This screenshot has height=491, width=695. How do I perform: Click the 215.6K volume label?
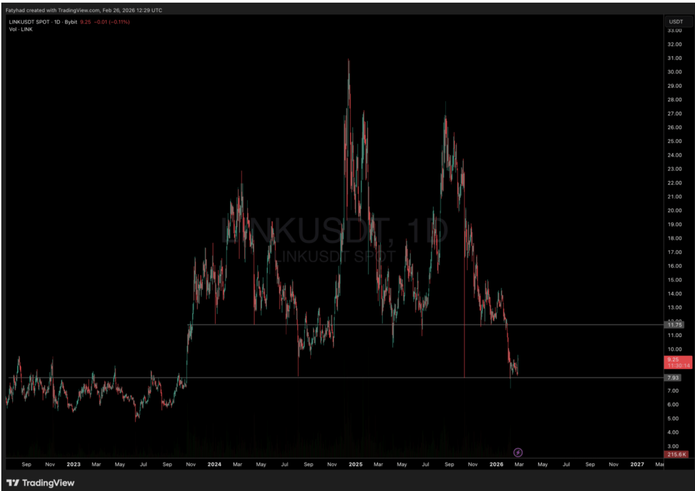(676, 454)
